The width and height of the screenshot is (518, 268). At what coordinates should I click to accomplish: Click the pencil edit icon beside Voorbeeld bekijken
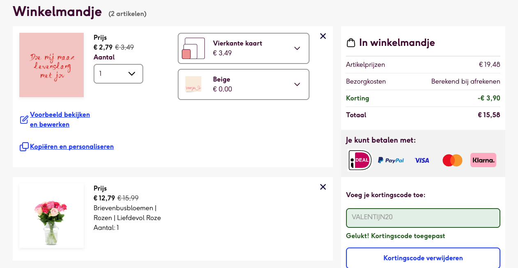pos(24,120)
